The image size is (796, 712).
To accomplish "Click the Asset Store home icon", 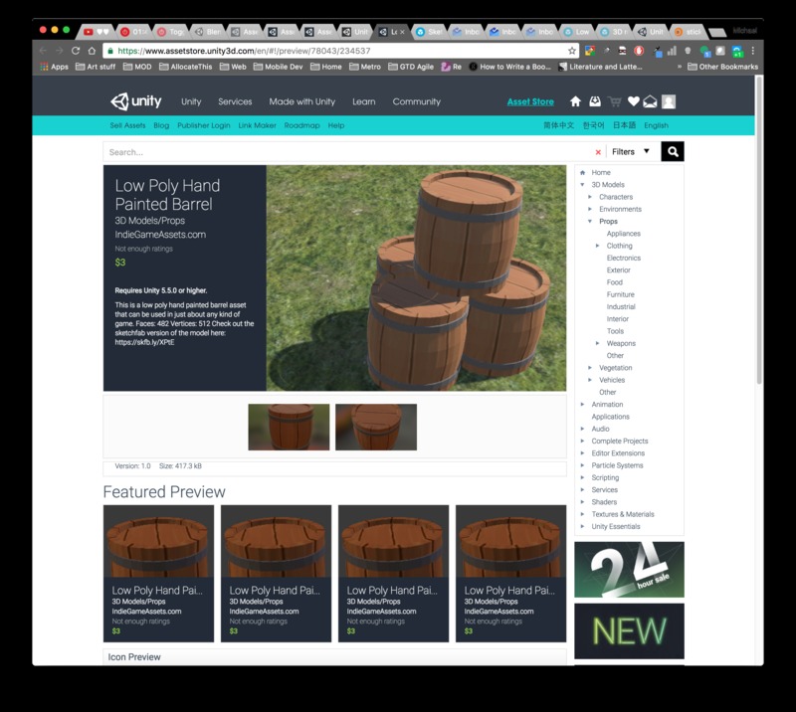I will point(575,101).
